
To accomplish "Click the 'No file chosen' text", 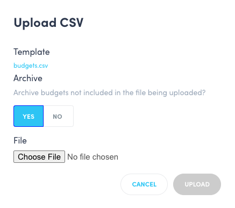I will click(92, 157).
